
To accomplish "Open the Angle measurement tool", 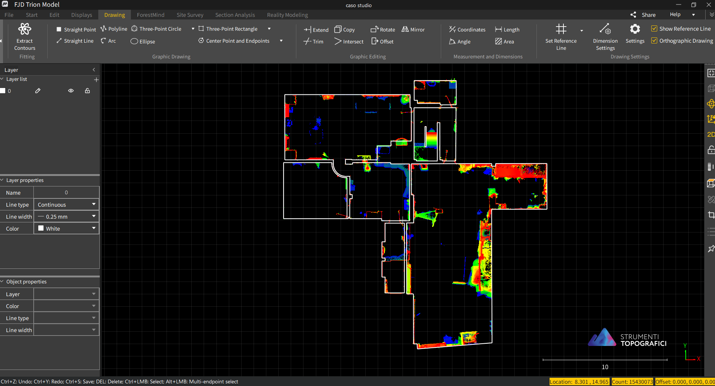I will coord(460,42).
